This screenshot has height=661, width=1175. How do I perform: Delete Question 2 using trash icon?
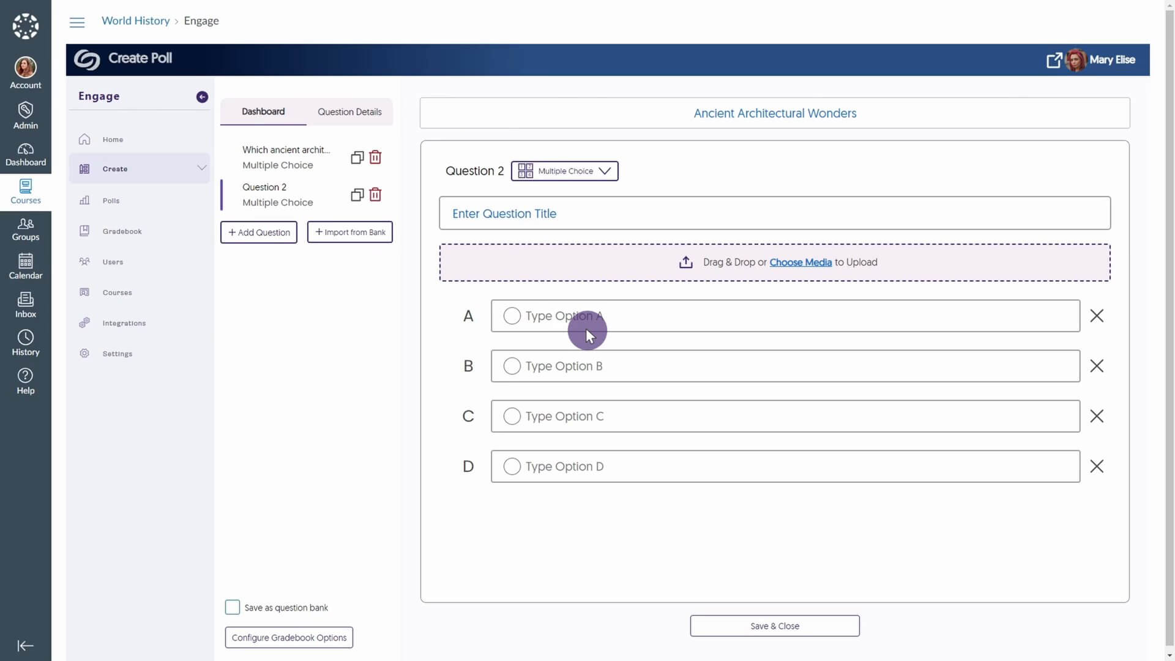(375, 195)
